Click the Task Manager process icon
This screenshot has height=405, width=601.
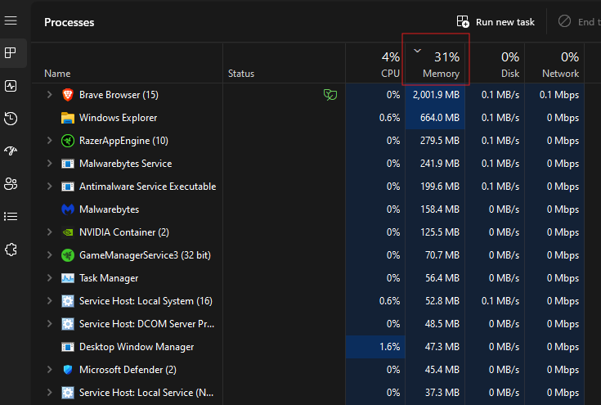(x=68, y=278)
